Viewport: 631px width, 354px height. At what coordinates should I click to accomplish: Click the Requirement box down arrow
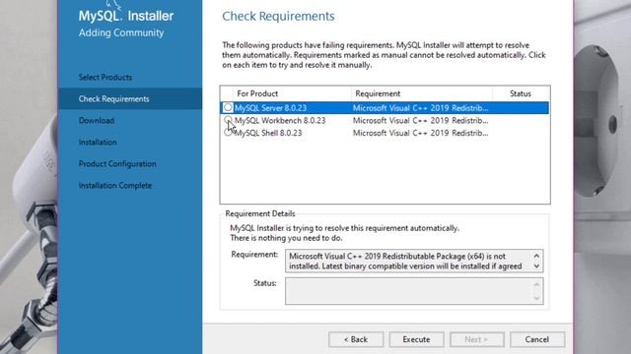coord(536,266)
